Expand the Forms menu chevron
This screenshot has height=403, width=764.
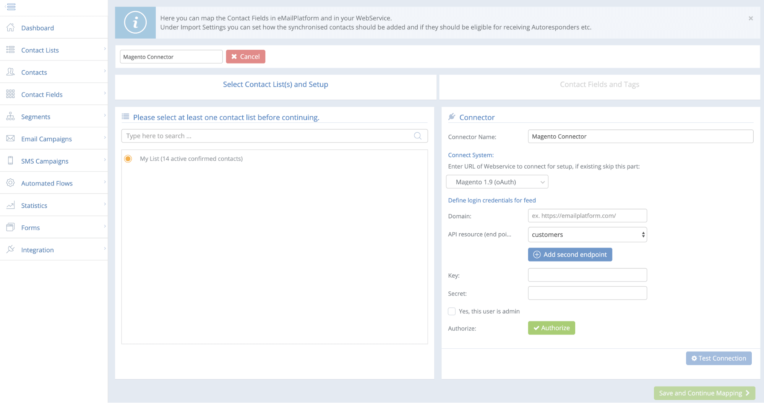105,226
